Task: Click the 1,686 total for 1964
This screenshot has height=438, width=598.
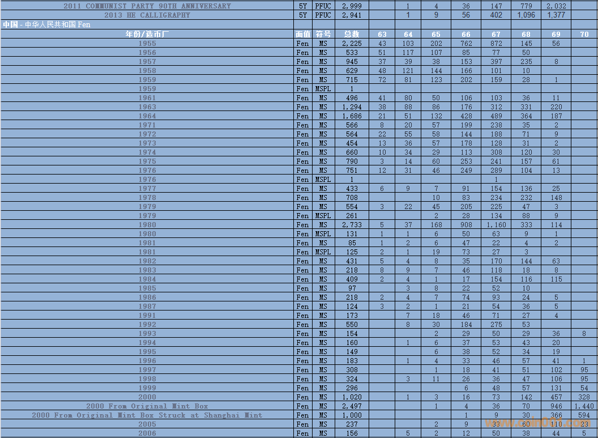Action: click(352, 116)
